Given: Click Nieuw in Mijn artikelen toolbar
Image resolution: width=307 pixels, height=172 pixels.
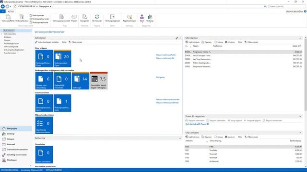Looking at the screenshot, I should pos(219,137).
